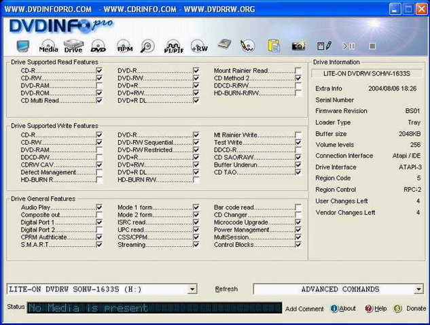The width and height of the screenshot is (430, 325).
Task: Toggle the CD Method 2 checkbox
Action: click(x=298, y=78)
